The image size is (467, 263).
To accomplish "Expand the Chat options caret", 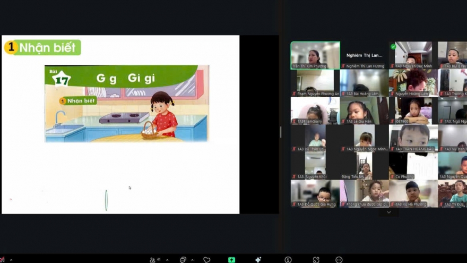I will pyautogui.click(x=192, y=260).
